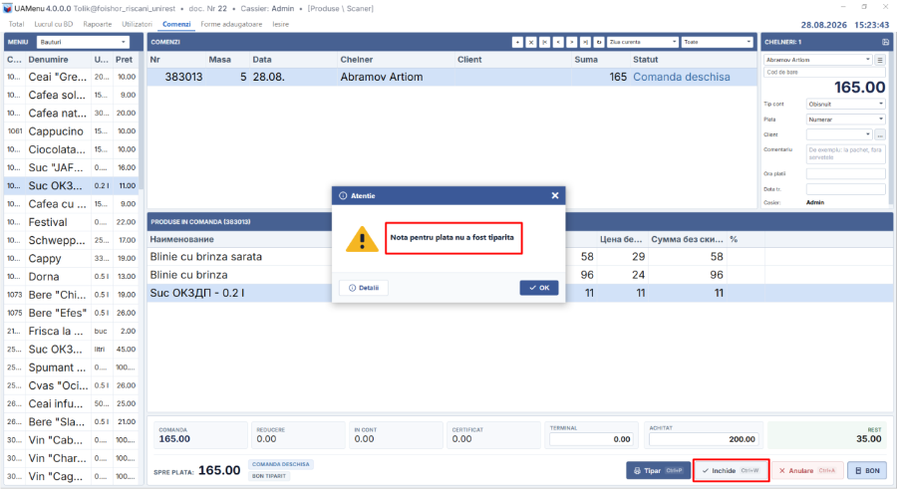Click the UAMenu application logo icon
This screenshot has height=489, width=897.
pyautogui.click(x=7, y=8)
